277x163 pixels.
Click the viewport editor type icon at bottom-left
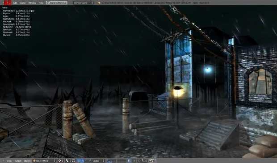3,161
